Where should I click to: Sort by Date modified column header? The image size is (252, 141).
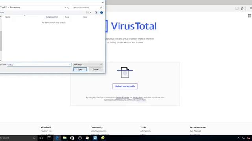(52, 17)
